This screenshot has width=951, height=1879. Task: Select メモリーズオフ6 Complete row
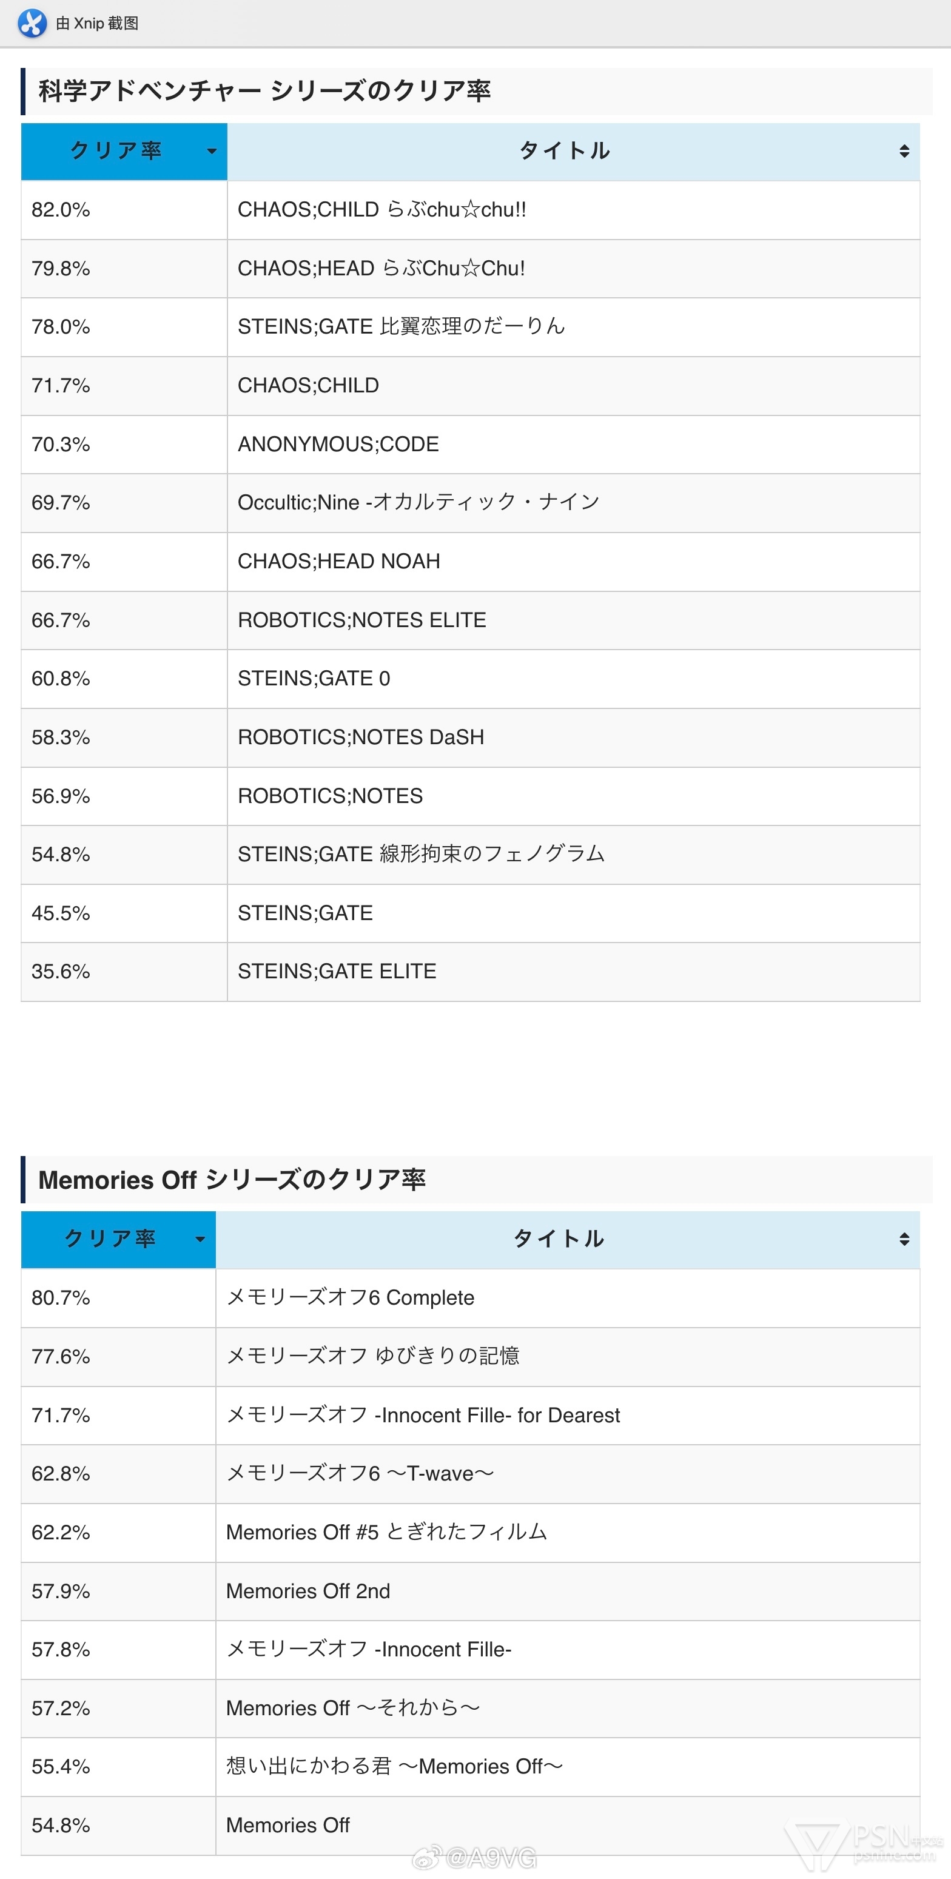(471, 1297)
